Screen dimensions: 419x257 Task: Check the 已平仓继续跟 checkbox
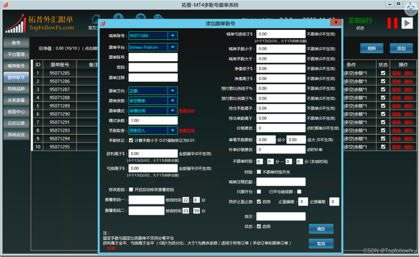pyautogui.click(x=299, y=192)
